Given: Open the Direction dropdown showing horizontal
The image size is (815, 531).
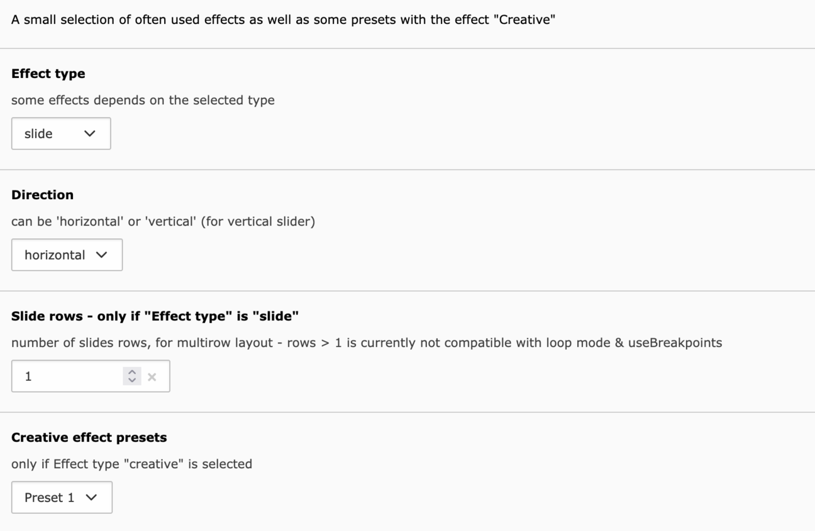Looking at the screenshot, I should pyautogui.click(x=66, y=255).
